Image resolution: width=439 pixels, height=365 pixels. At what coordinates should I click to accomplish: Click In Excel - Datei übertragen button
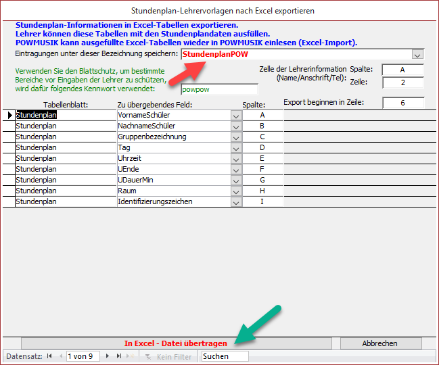pyautogui.click(x=175, y=343)
